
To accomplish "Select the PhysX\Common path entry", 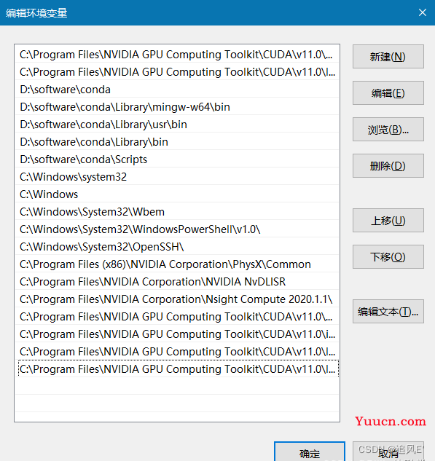I will pos(177,264).
